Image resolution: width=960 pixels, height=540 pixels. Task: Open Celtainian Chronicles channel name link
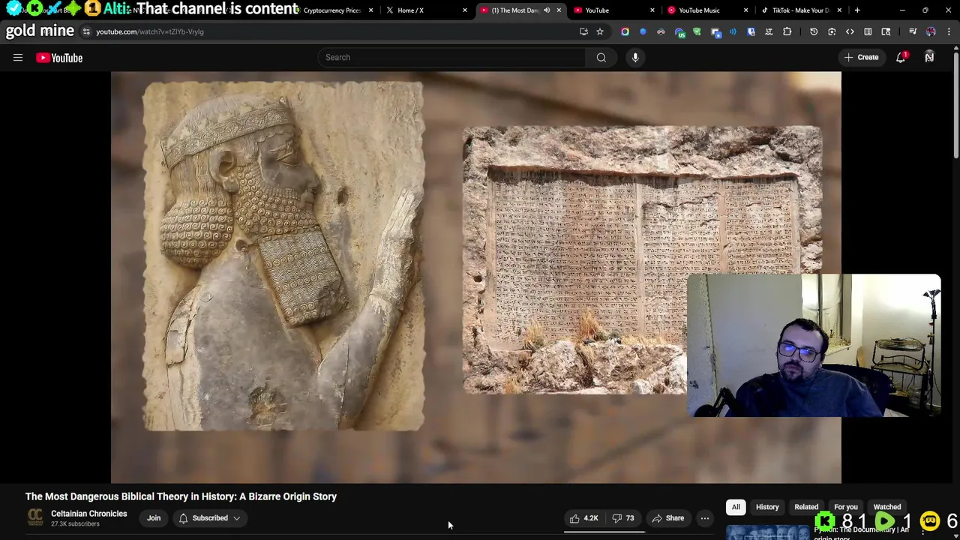point(88,514)
